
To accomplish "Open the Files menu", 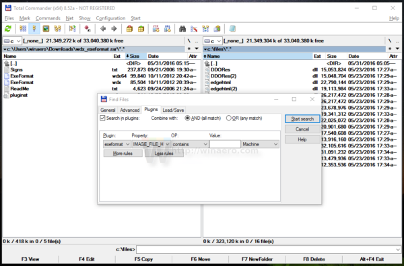I will 9,18.
